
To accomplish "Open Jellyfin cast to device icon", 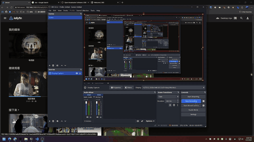I will pos(235,18).
